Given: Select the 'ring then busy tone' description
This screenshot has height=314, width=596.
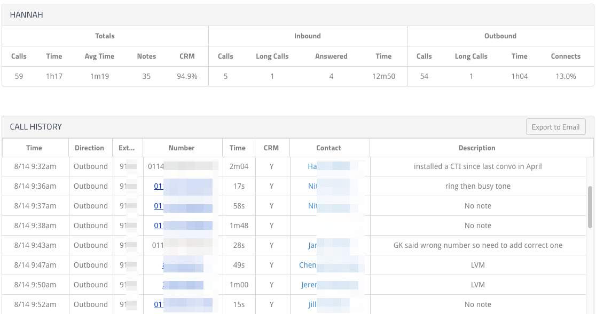Looking at the screenshot, I should point(478,186).
